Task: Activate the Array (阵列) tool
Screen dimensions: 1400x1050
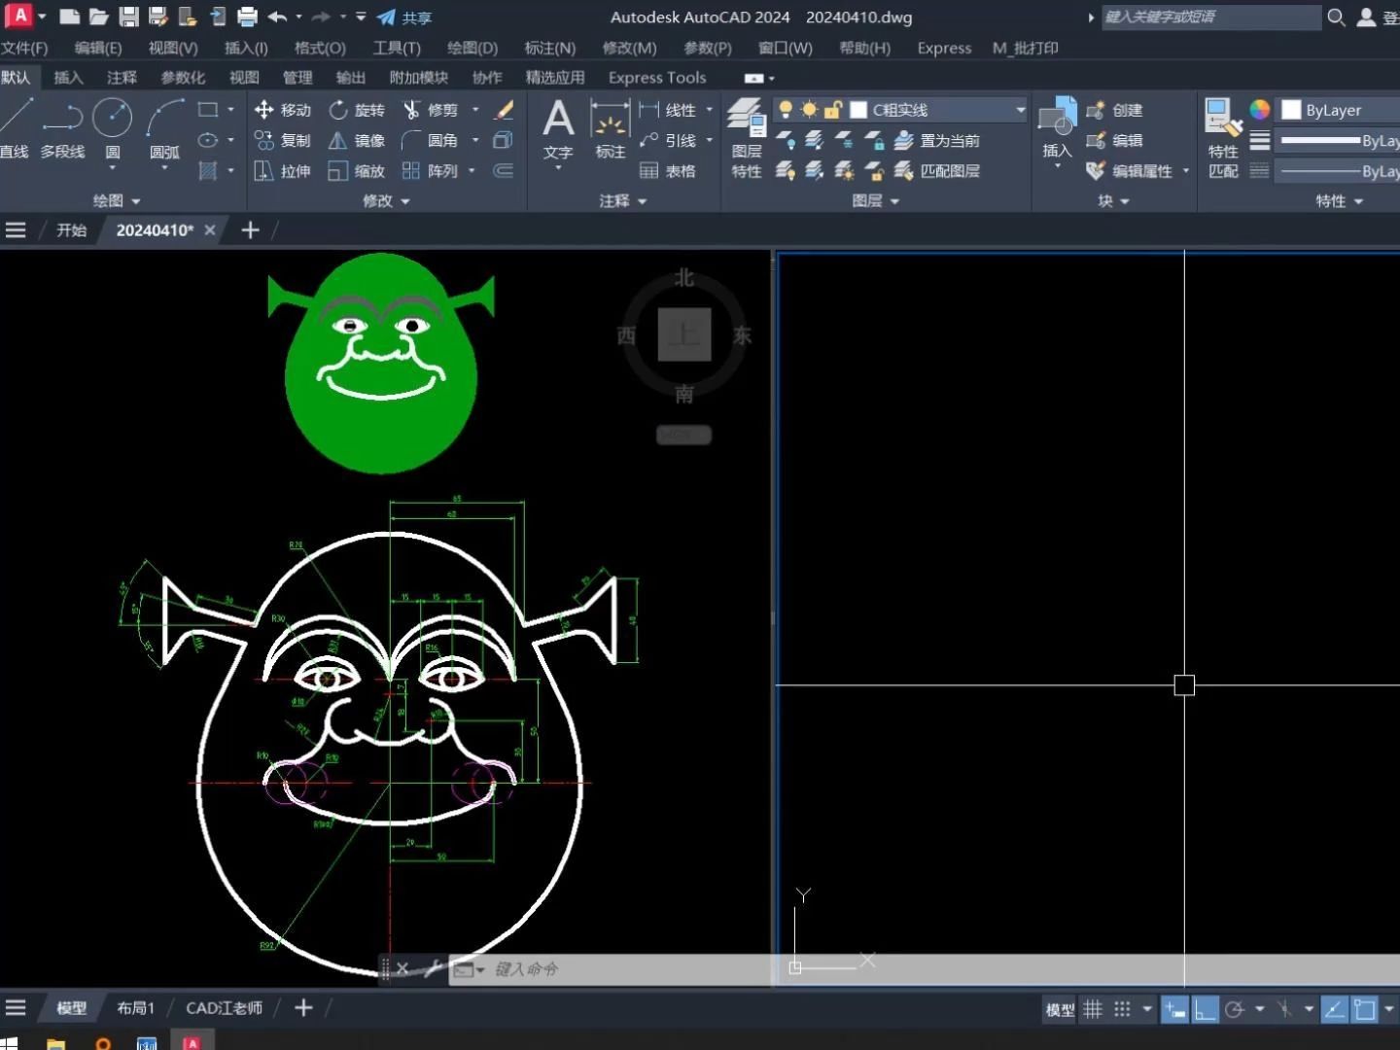Action: 430,170
